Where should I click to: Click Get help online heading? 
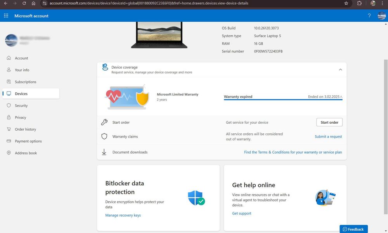click(254, 185)
